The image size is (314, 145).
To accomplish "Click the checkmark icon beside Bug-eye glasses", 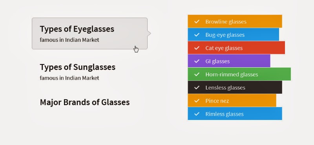I will click(197, 35).
